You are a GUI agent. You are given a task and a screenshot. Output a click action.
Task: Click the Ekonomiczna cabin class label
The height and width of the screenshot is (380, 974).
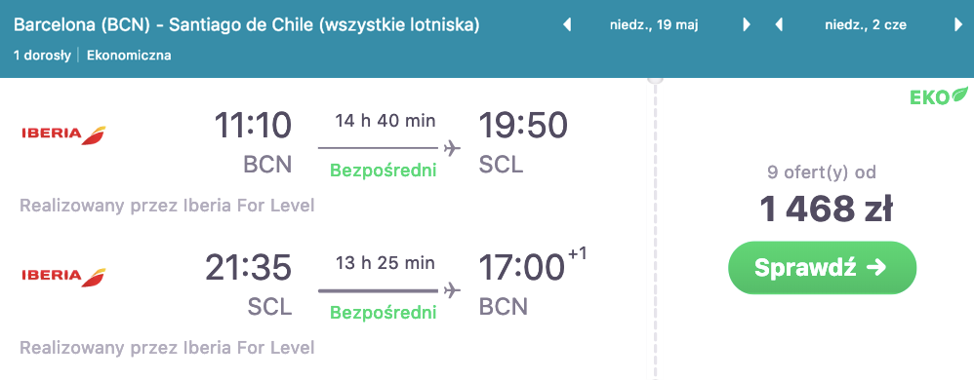129,56
